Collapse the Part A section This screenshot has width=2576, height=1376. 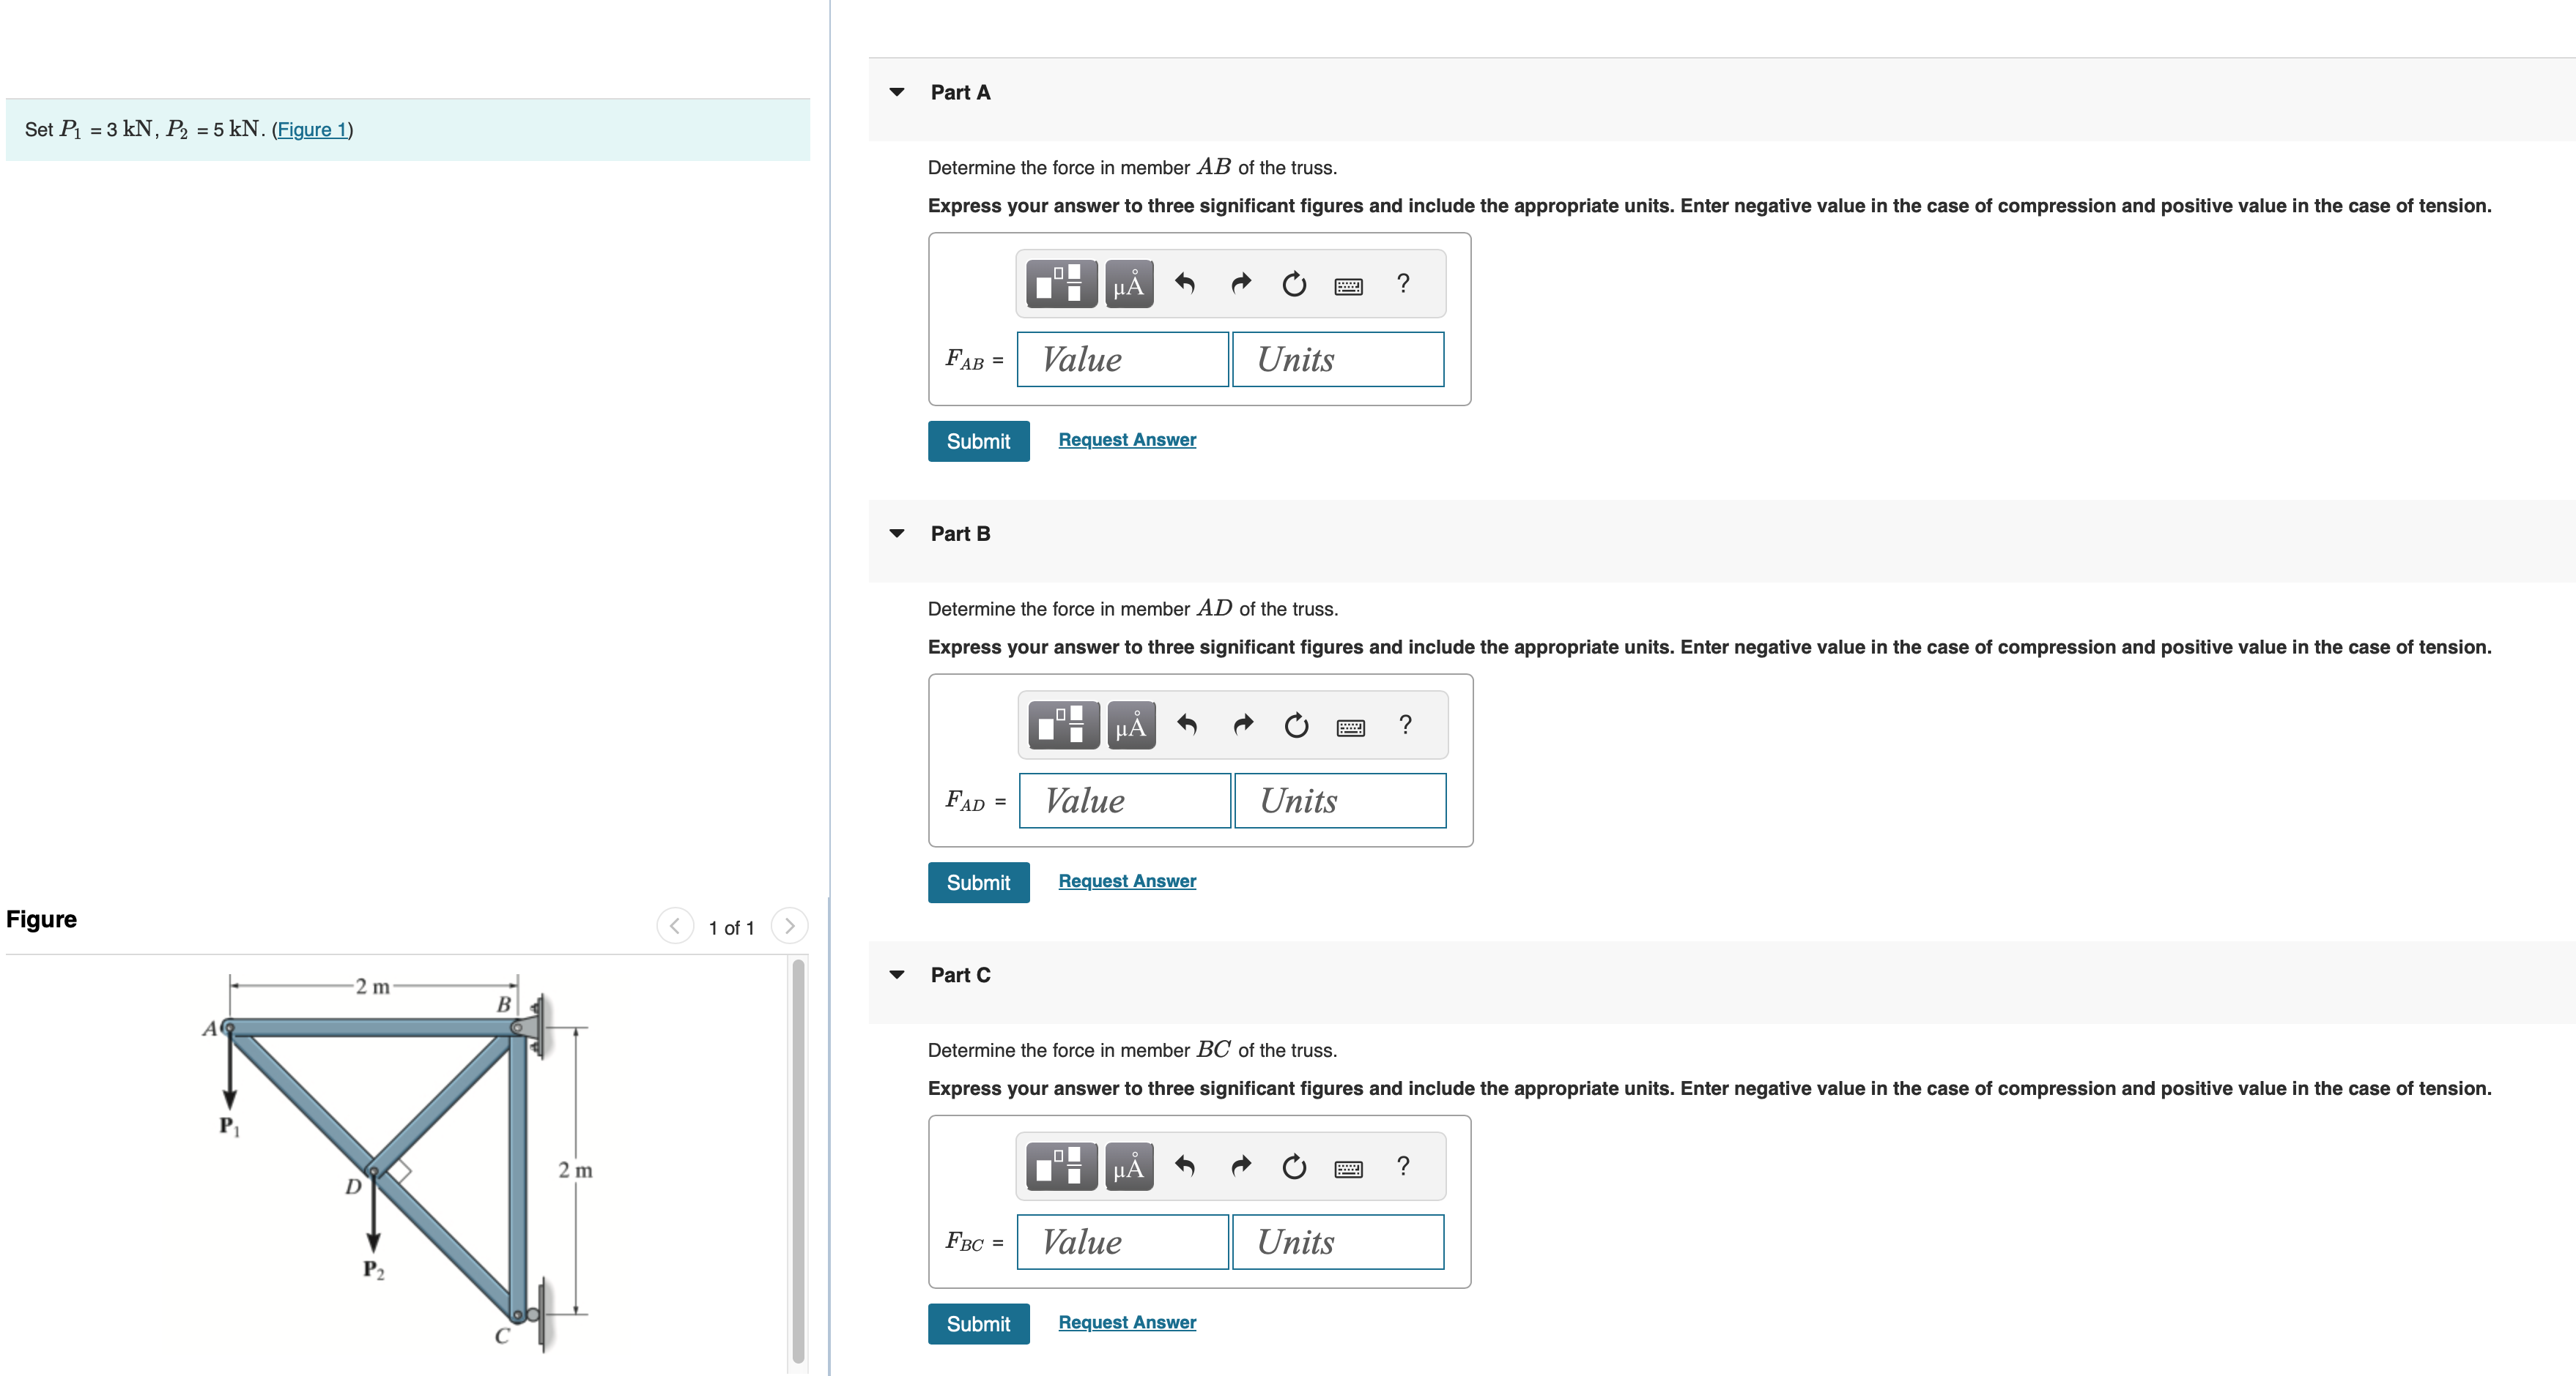pos(897,93)
